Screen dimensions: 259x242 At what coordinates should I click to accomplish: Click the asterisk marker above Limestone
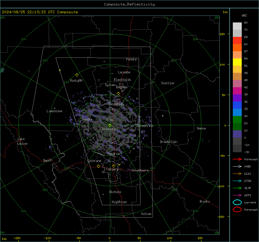pos(54,108)
